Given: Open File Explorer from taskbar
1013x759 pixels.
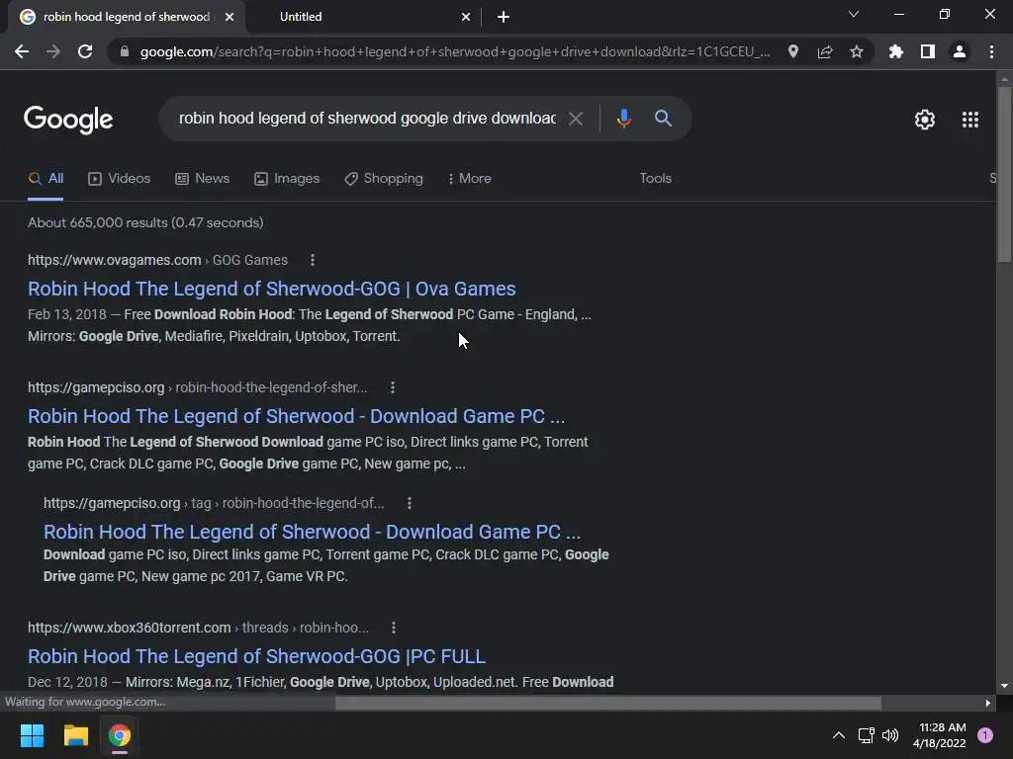Looking at the screenshot, I should (x=75, y=735).
